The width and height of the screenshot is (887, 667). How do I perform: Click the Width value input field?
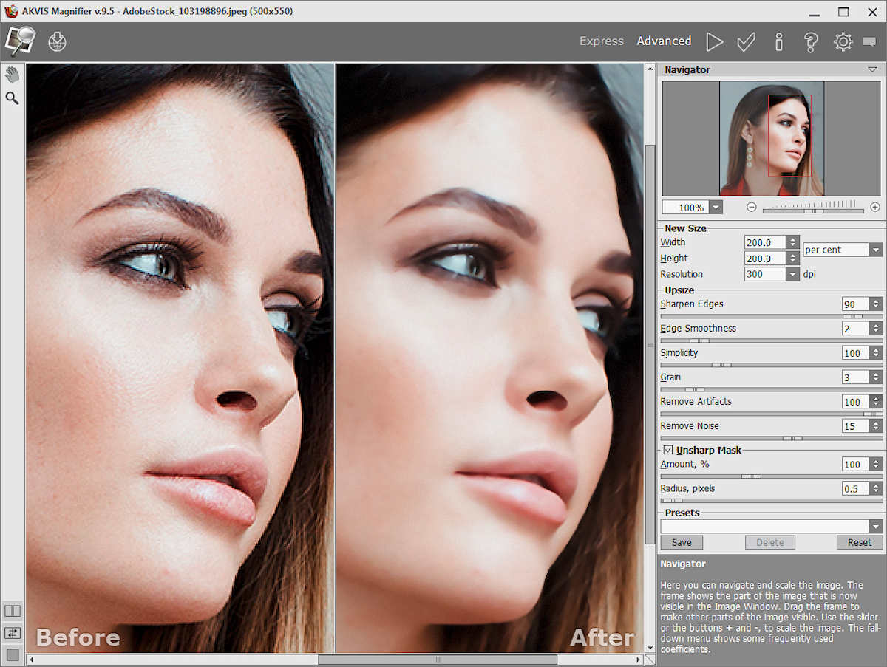pos(764,242)
